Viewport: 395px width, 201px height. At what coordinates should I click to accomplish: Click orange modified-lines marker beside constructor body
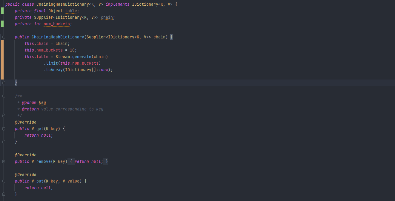pos(2,60)
